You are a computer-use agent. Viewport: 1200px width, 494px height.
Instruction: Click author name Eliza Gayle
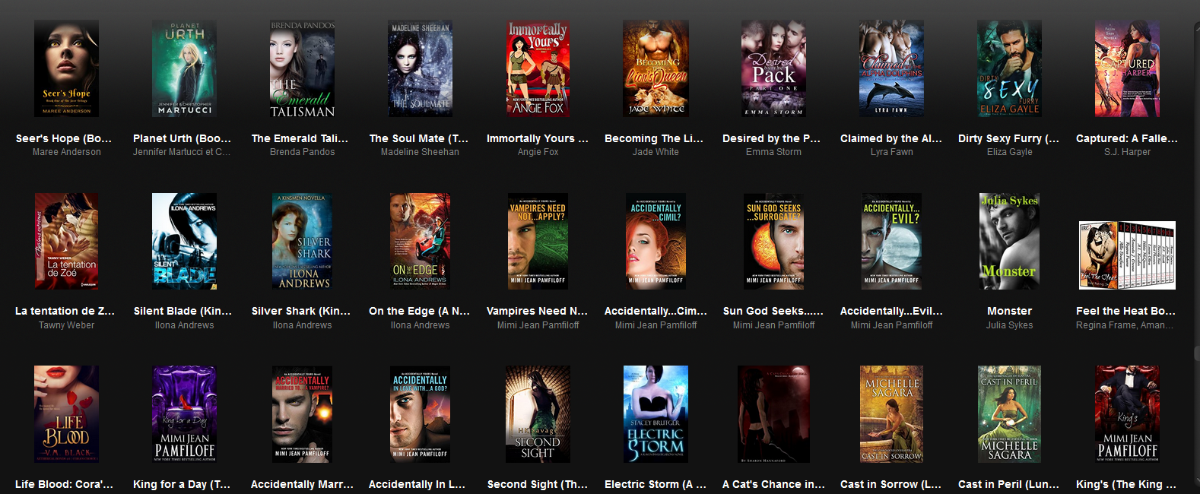[x=1009, y=152]
